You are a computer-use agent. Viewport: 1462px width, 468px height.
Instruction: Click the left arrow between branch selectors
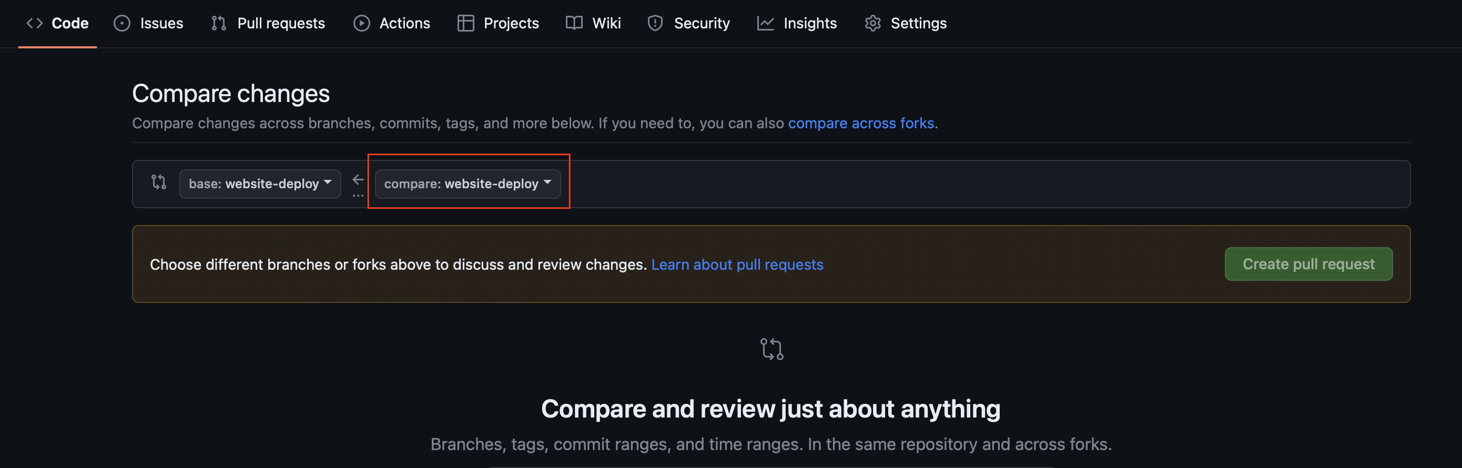pyautogui.click(x=358, y=180)
